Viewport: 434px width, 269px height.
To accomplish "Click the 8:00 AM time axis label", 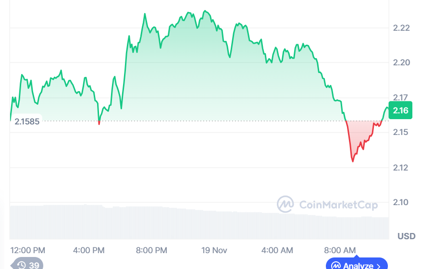I will tap(339, 250).
